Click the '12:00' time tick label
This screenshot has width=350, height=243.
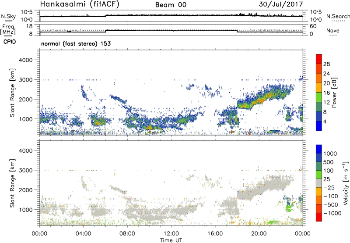point(171,234)
